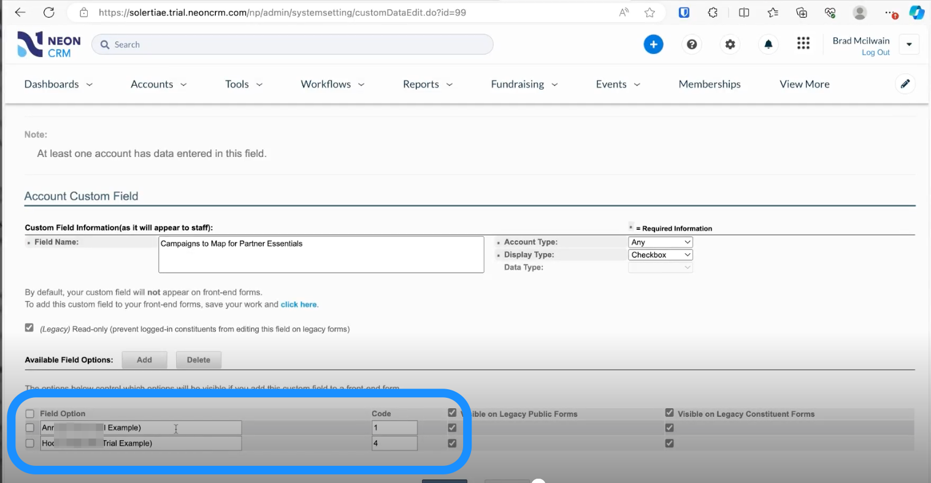Open the read aloud icon in address bar
The width and height of the screenshot is (931, 483).
click(x=624, y=12)
